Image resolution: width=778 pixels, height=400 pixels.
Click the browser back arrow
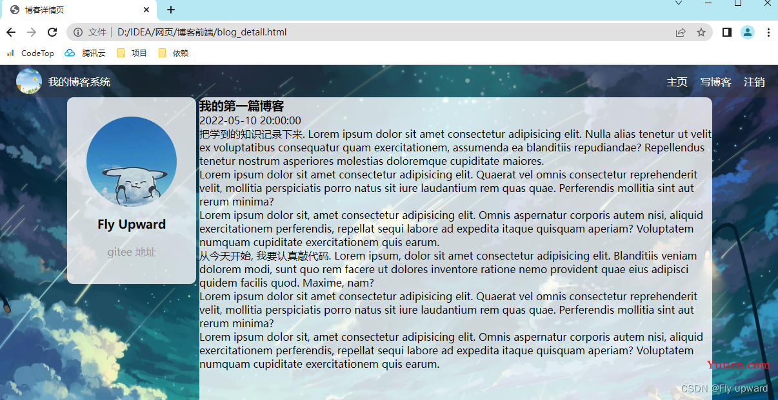[x=11, y=32]
